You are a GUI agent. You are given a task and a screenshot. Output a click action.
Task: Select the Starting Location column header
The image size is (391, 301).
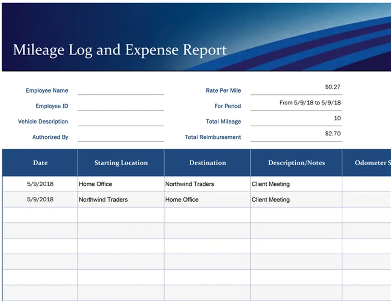pyautogui.click(x=121, y=163)
